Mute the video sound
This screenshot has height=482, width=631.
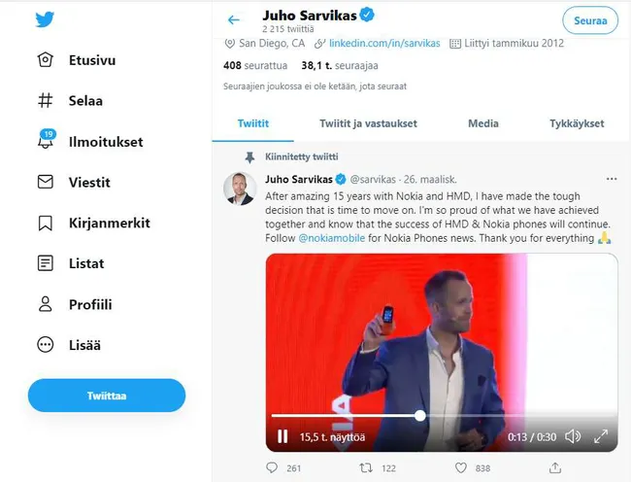click(x=573, y=436)
